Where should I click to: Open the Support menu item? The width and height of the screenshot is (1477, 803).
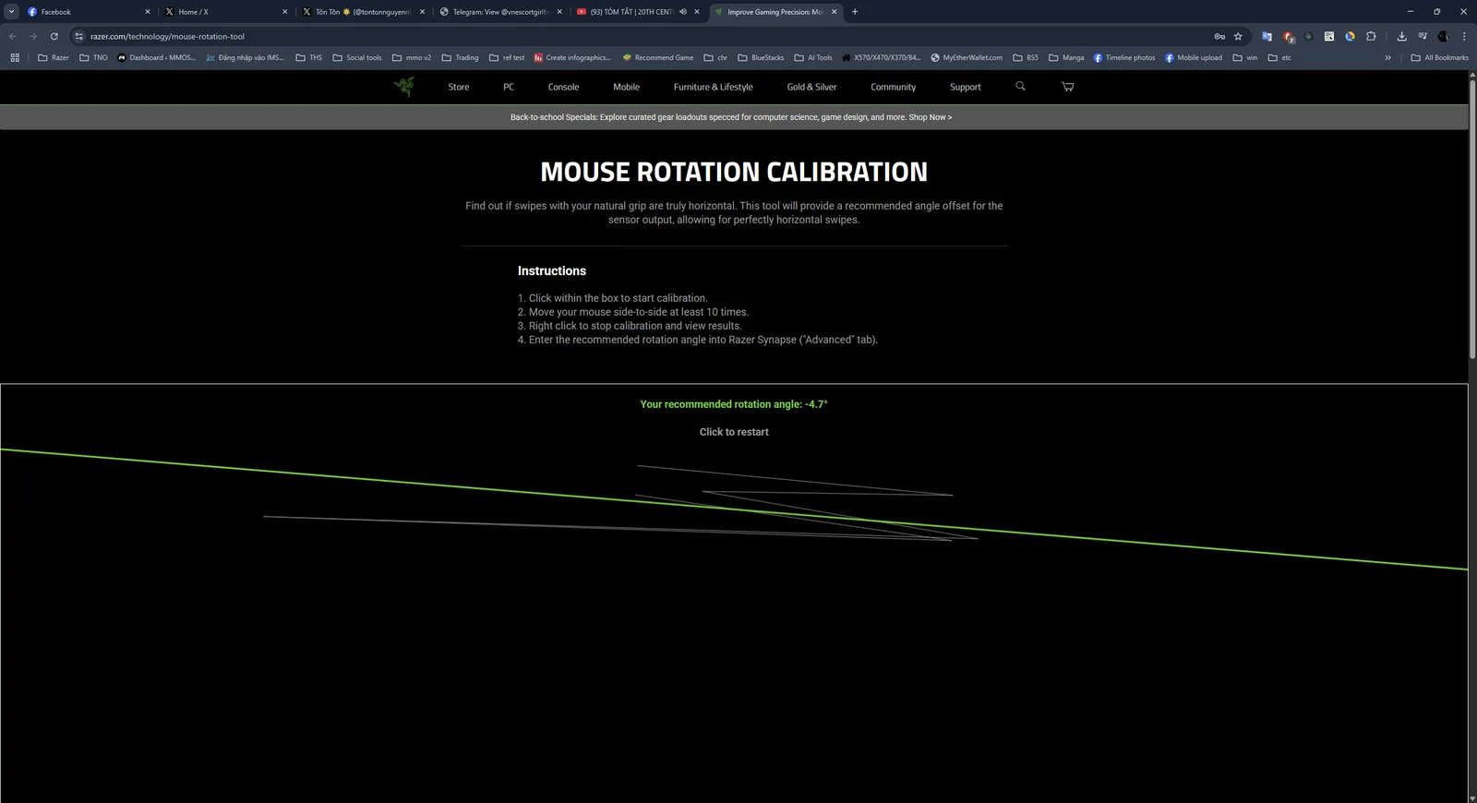(x=965, y=88)
